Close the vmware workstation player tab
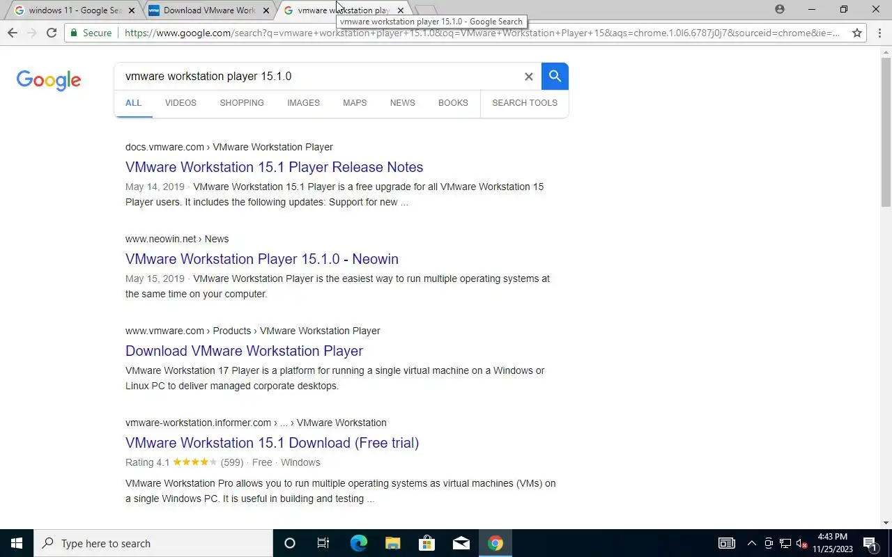 pos(400,10)
